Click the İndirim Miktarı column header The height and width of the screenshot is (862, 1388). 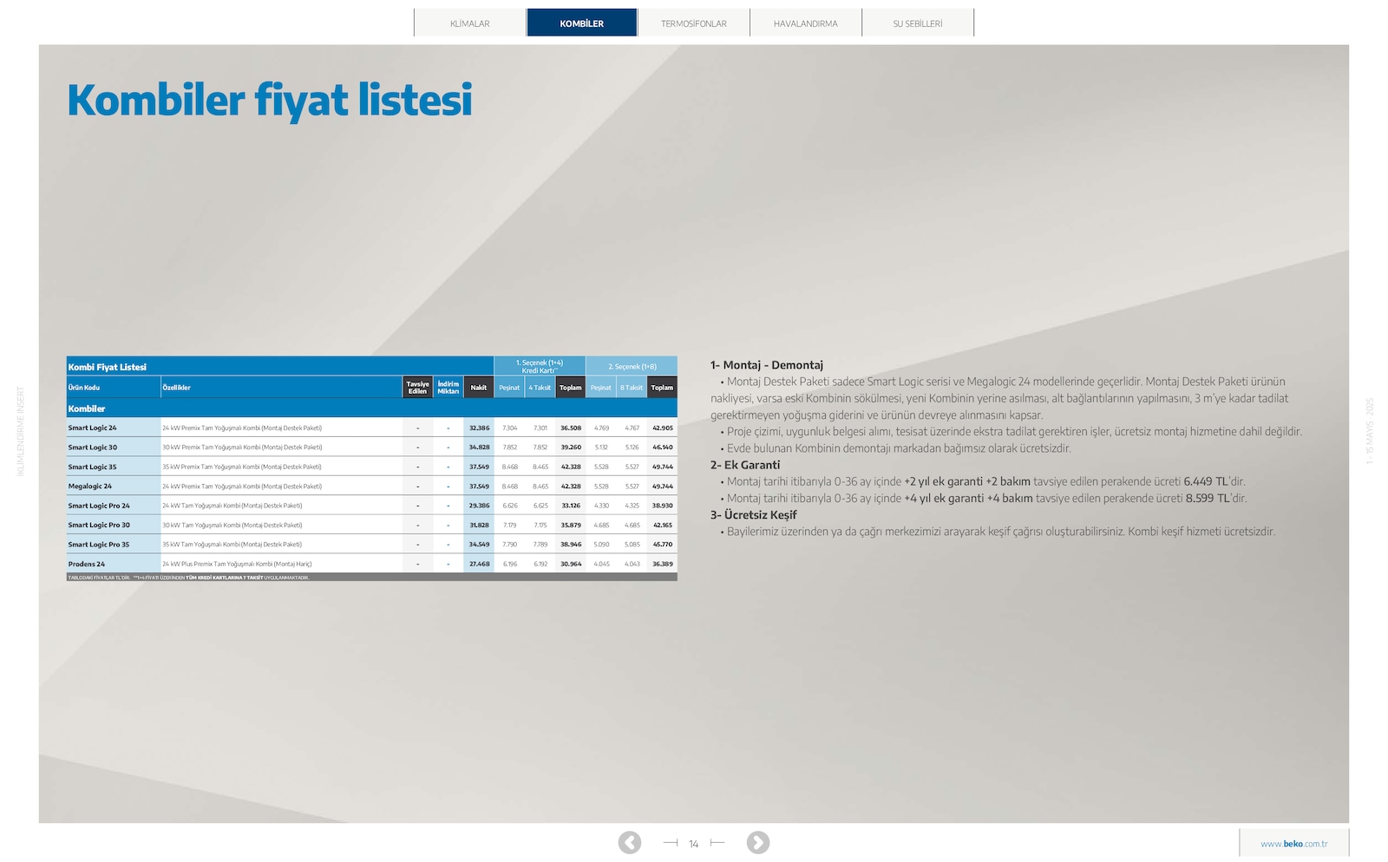448,388
